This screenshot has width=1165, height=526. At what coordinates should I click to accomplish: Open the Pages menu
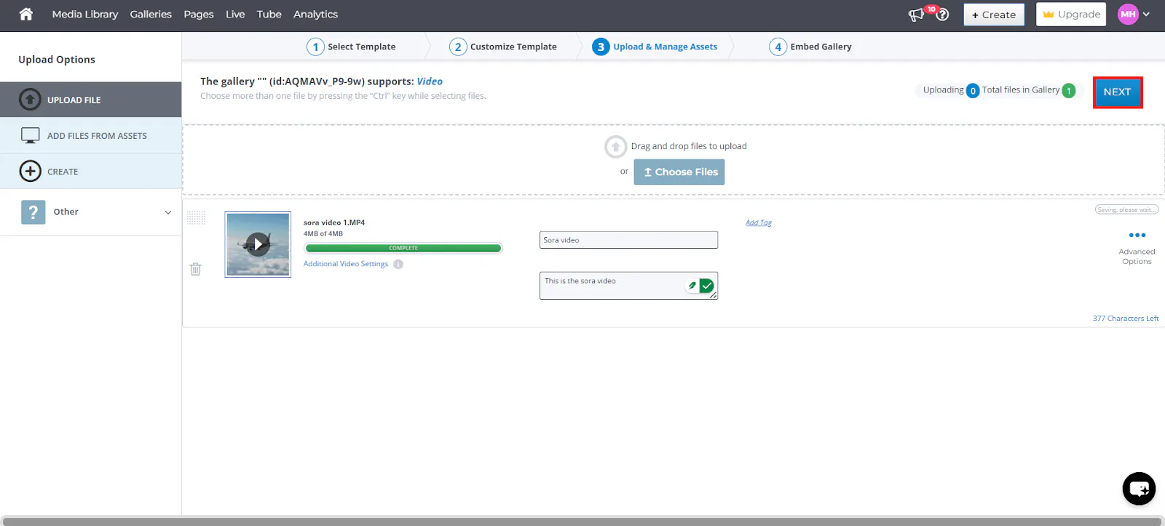click(199, 14)
